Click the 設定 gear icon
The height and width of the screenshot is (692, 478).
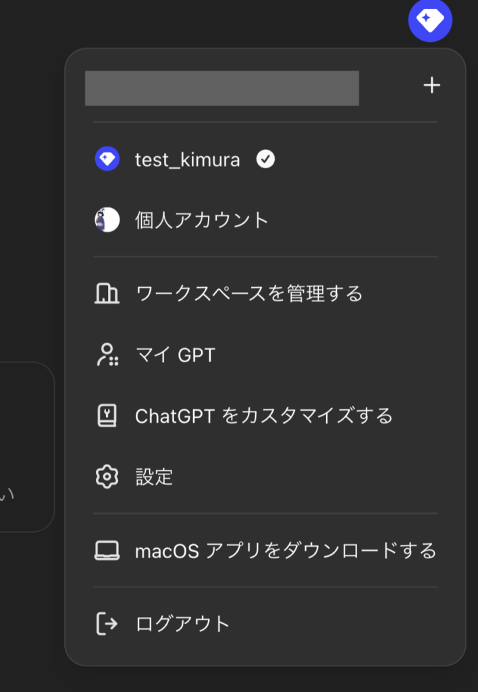pos(107,476)
